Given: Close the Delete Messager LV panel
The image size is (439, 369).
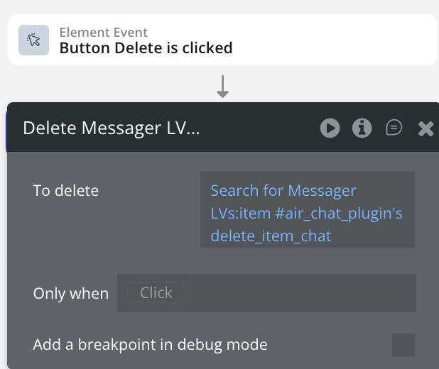Looking at the screenshot, I should click(426, 128).
